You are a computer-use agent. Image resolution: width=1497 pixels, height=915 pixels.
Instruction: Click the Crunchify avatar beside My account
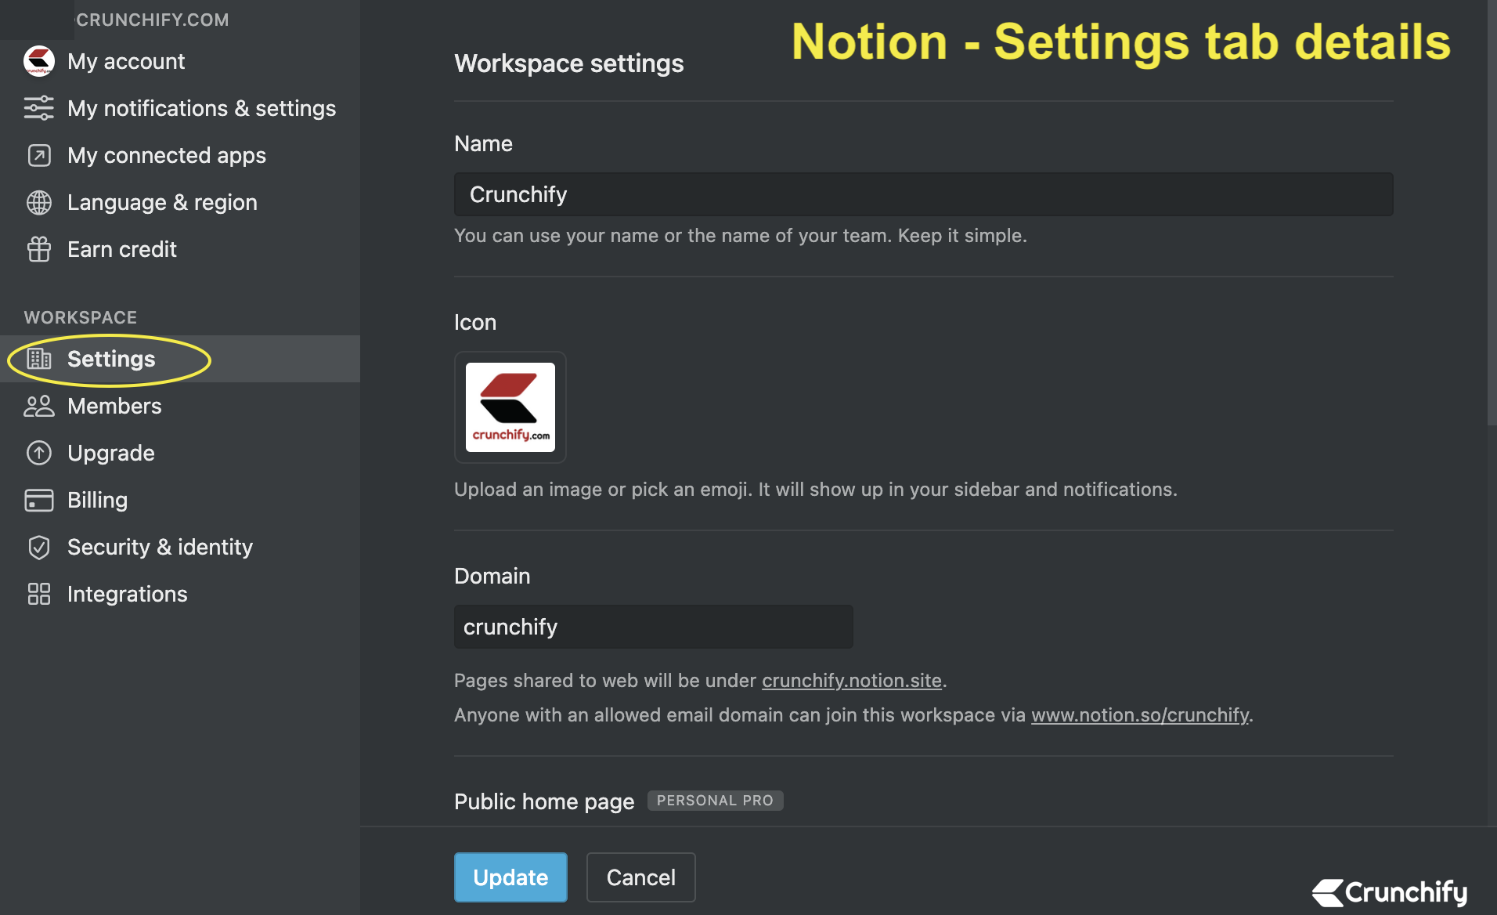39,61
